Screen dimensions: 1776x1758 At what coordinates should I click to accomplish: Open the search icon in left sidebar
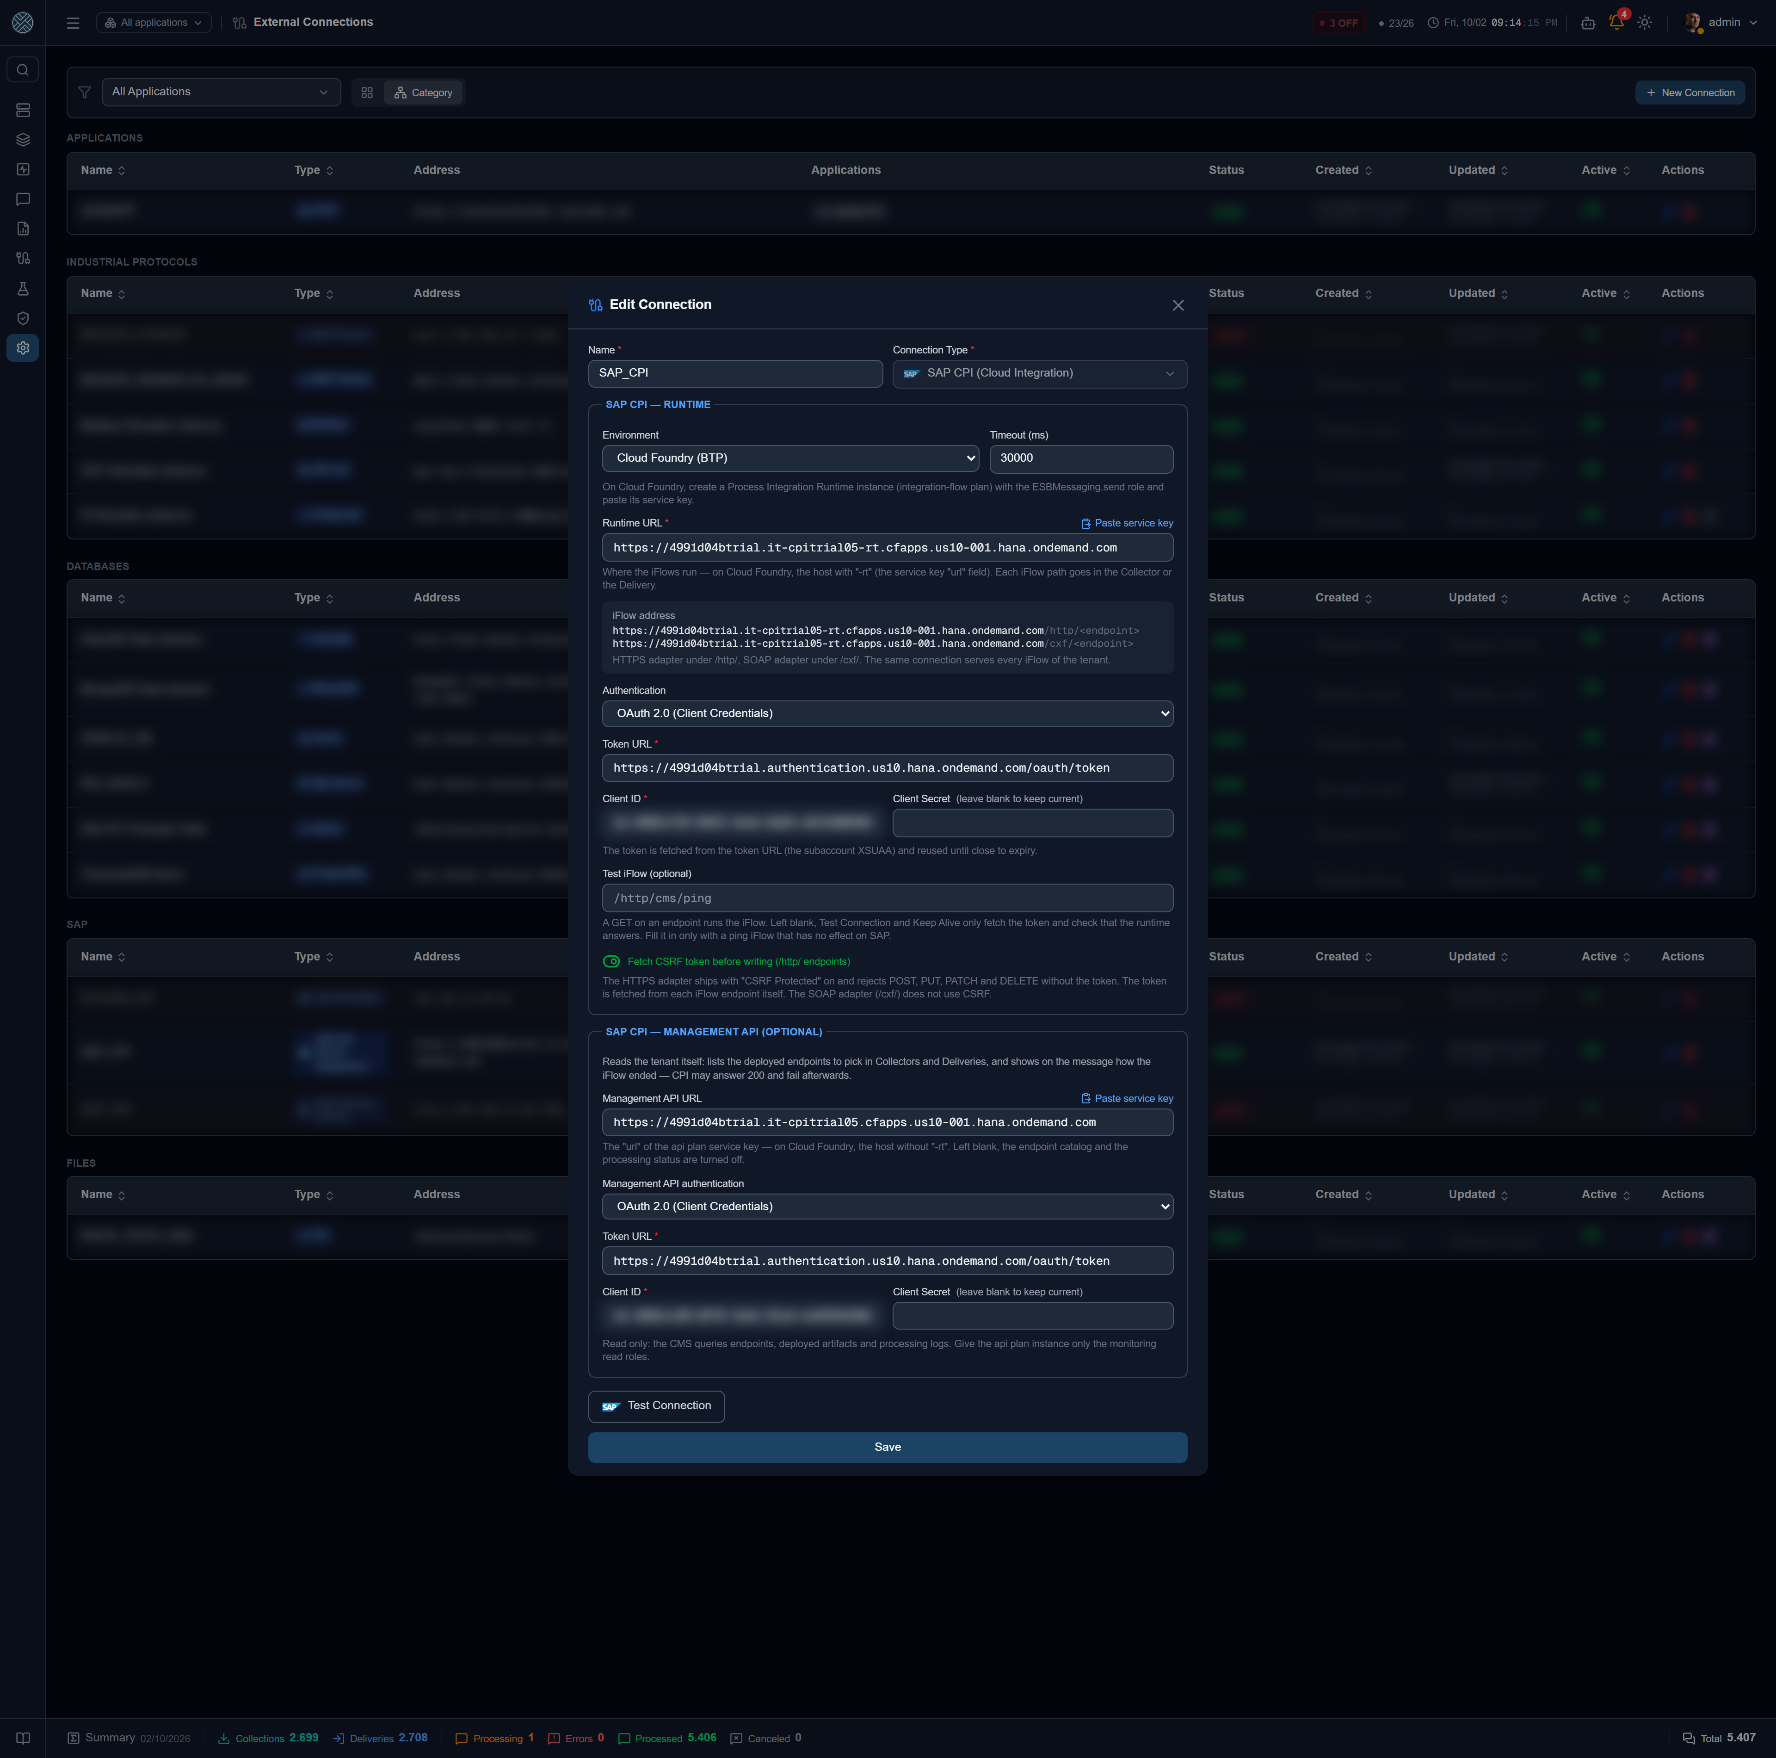point(23,70)
